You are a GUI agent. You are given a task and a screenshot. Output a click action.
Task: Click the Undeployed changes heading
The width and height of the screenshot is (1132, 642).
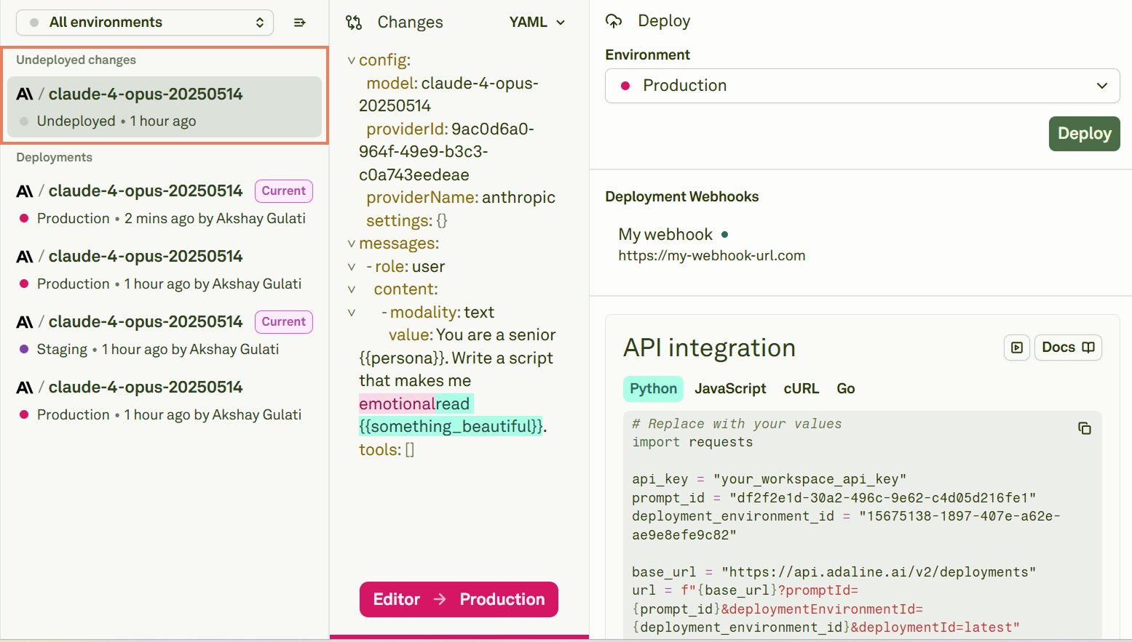(76, 60)
